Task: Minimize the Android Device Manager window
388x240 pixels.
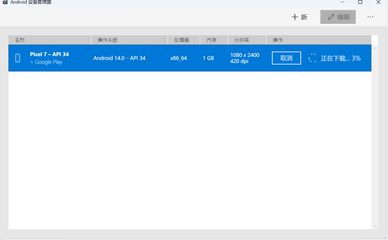Action: coord(342,2)
